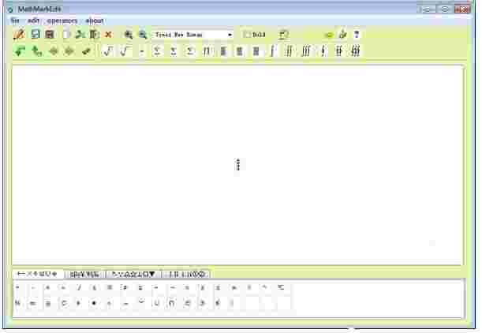
Task: Click the pencil new-formula icon
Action: 19,35
